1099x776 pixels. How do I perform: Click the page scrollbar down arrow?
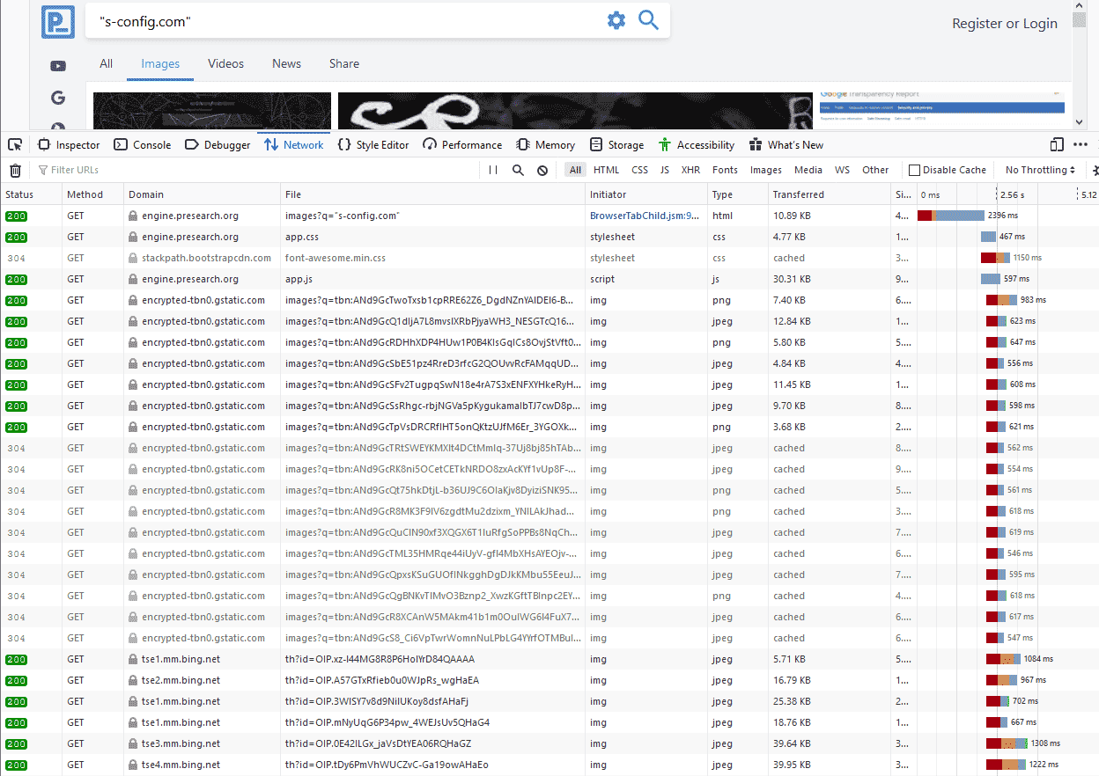coord(1080,122)
